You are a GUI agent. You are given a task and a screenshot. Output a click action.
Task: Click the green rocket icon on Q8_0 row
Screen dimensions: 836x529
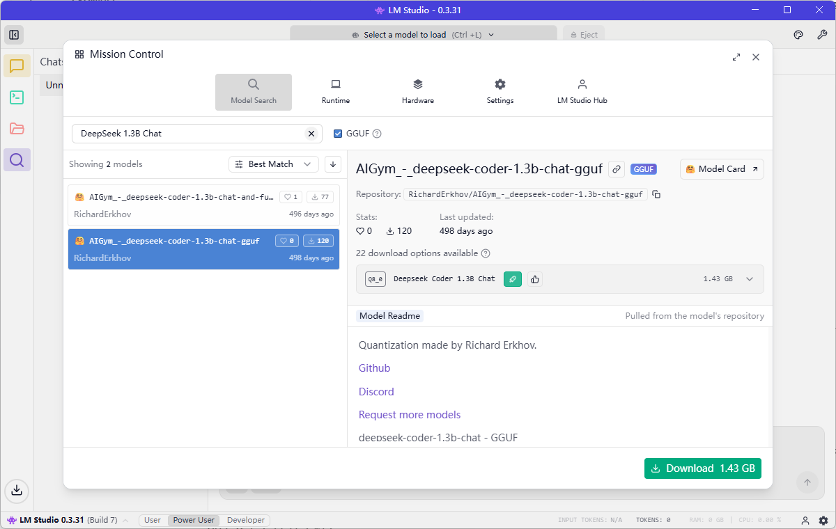[513, 279]
